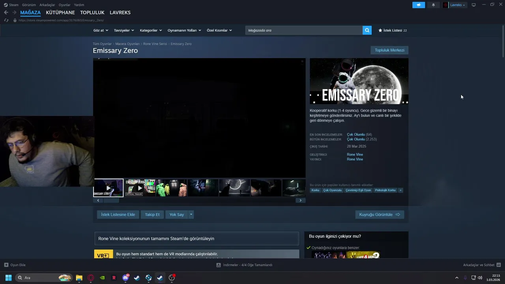
Task: Expand the Tavsiyeler dropdown
Action: pos(124,30)
